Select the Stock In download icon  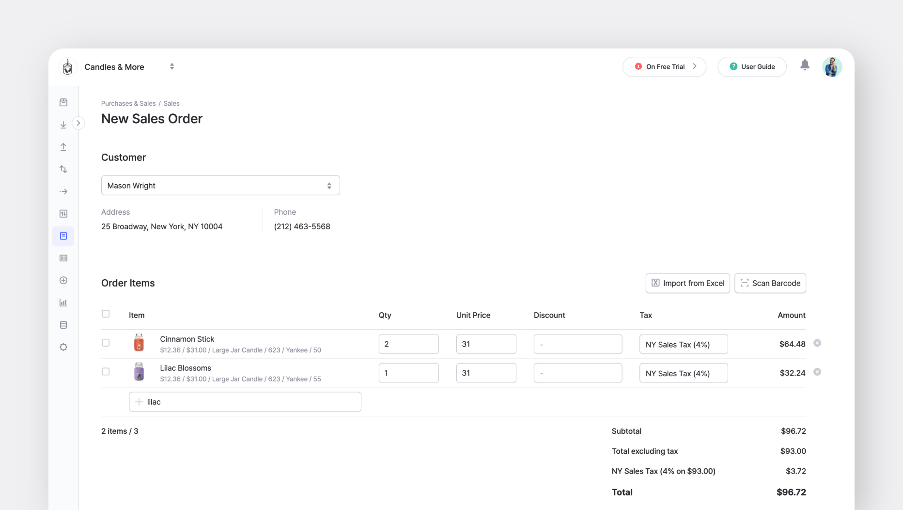[63, 125]
